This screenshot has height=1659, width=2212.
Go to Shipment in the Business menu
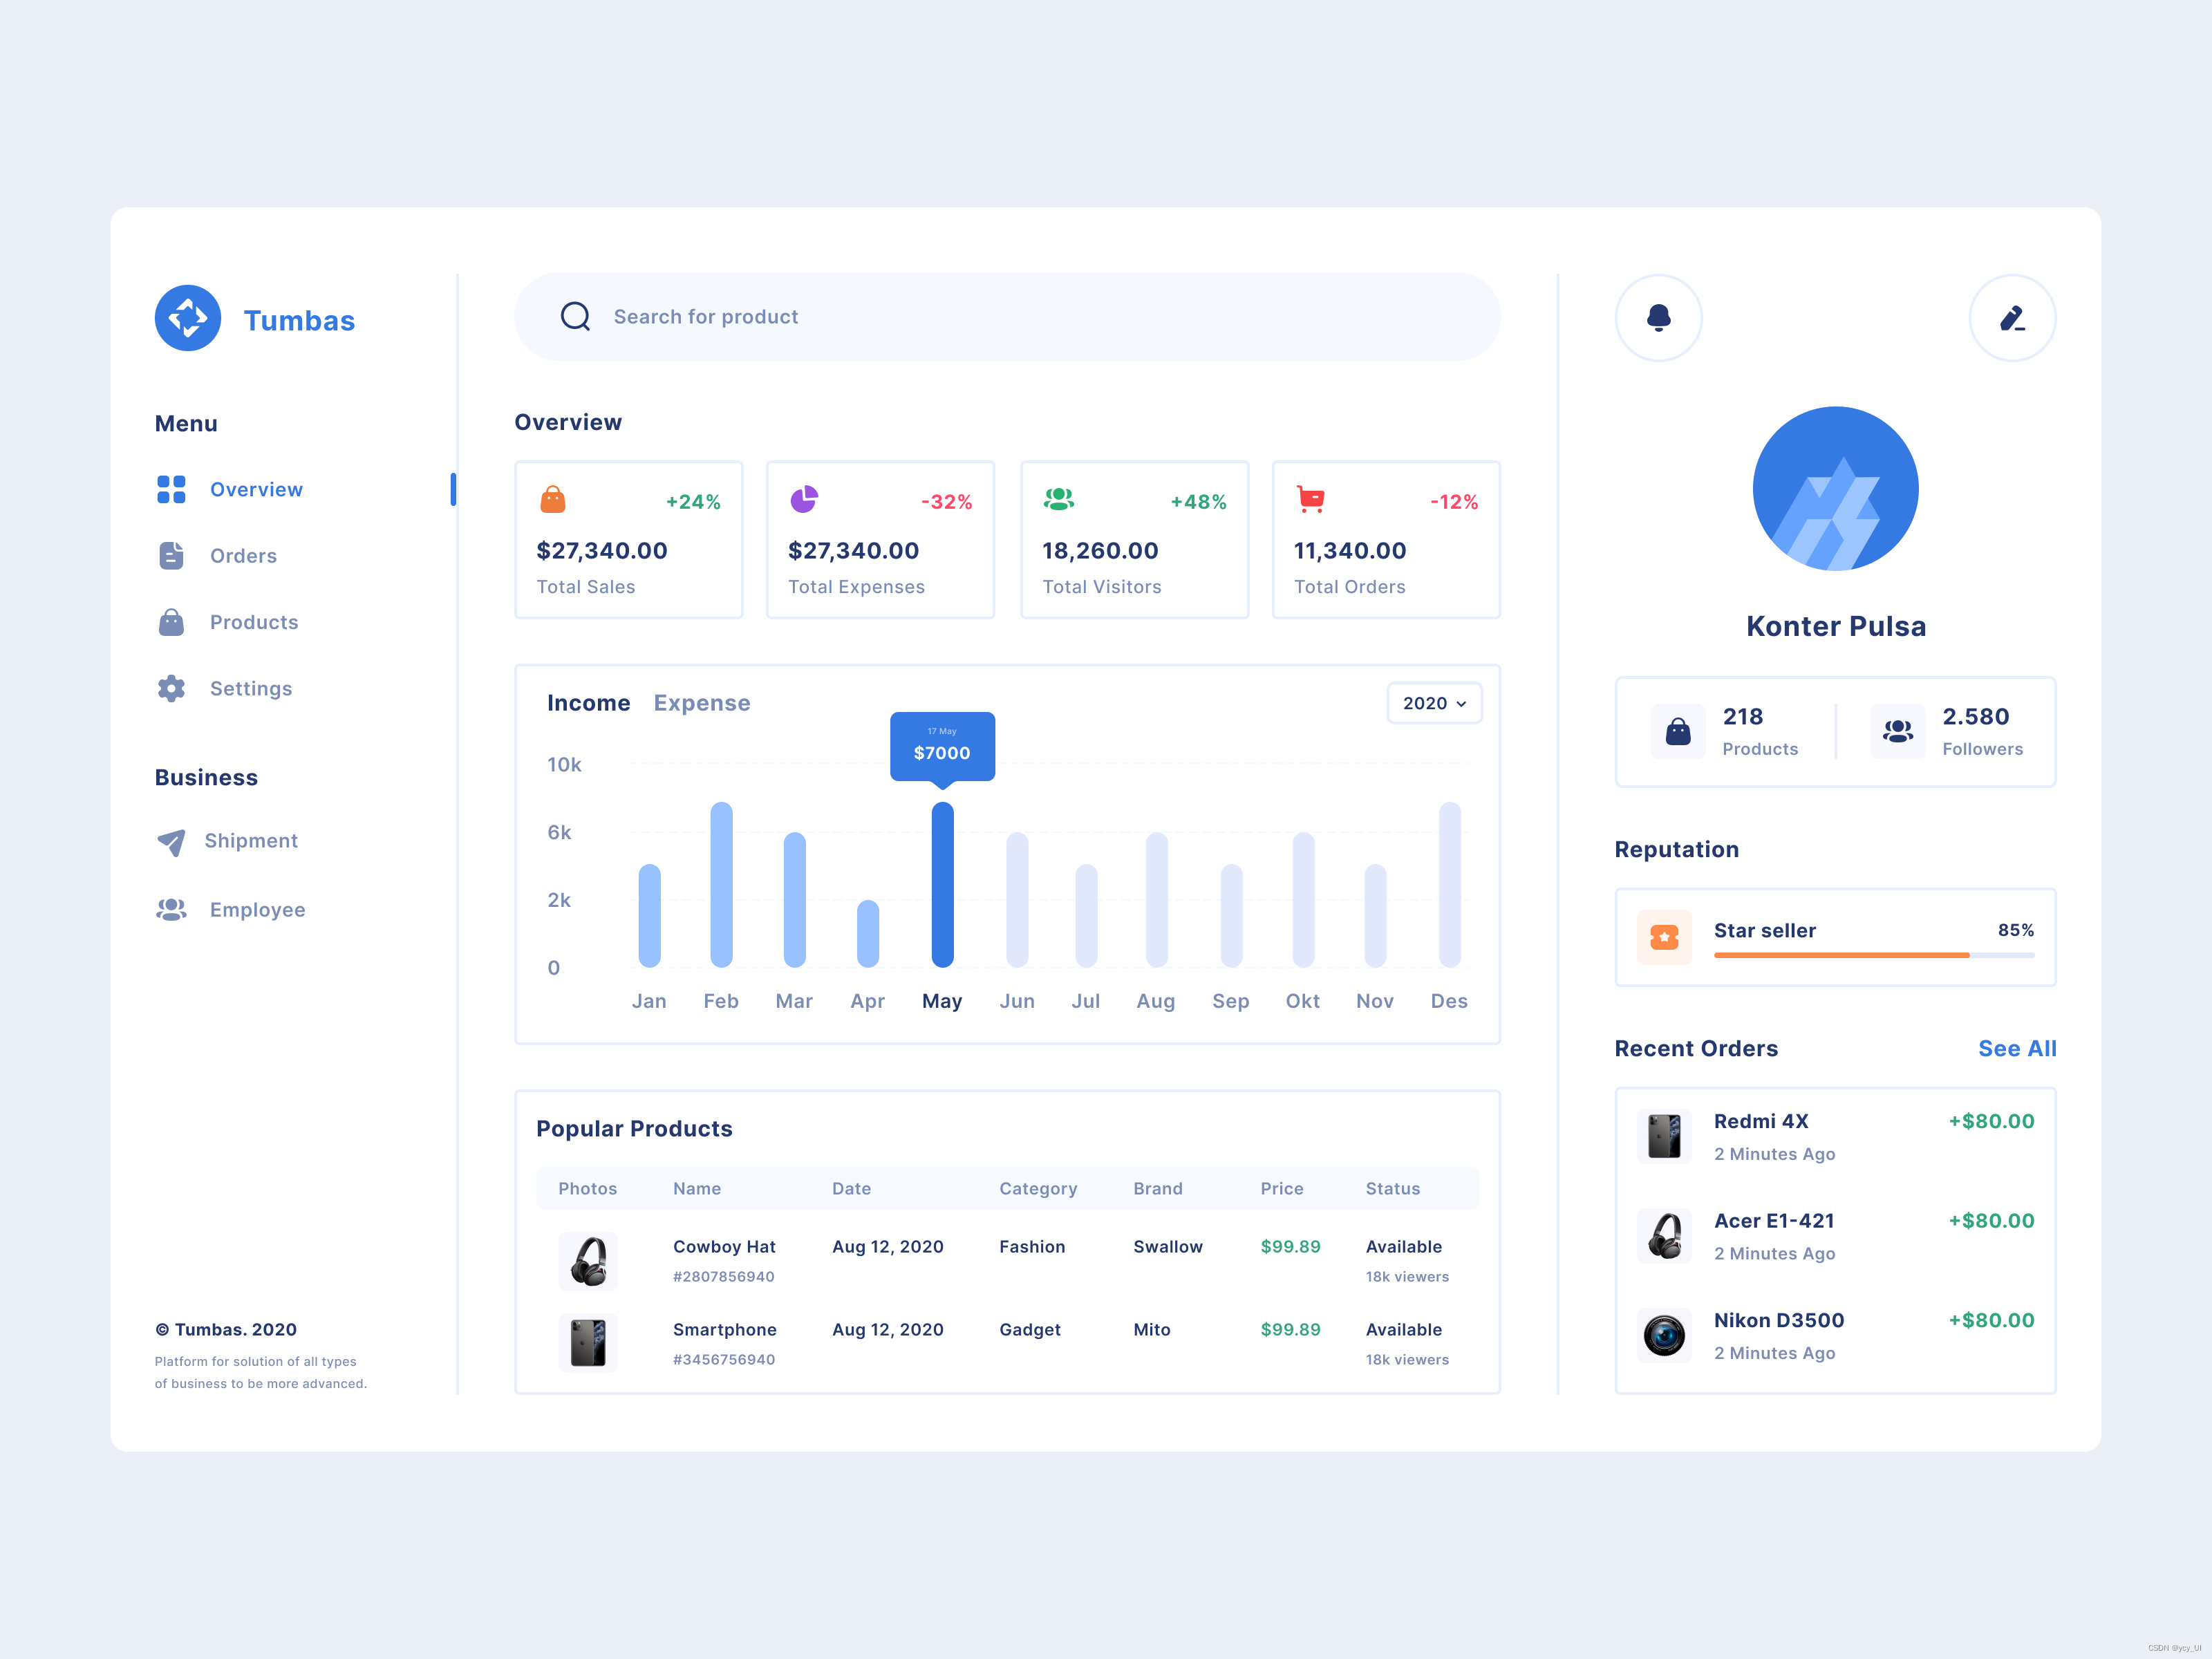(x=250, y=841)
